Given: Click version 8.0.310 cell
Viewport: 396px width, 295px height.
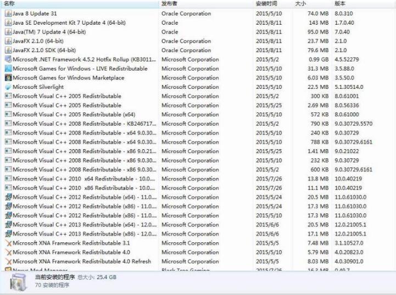Looking at the screenshot, I should point(344,14).
